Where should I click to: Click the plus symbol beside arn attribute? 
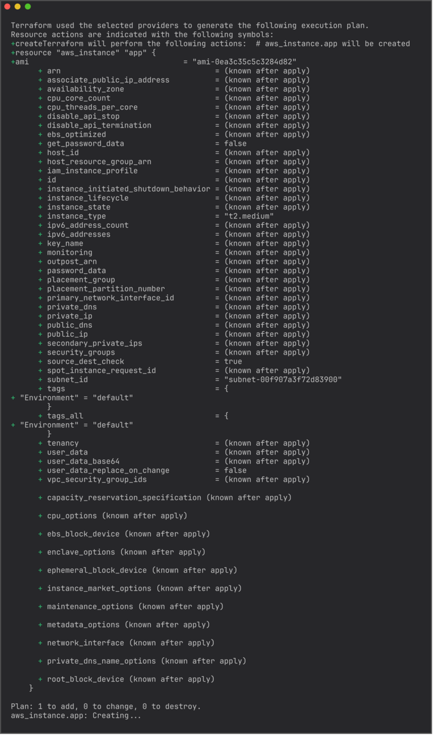click(x=40, y=71)
